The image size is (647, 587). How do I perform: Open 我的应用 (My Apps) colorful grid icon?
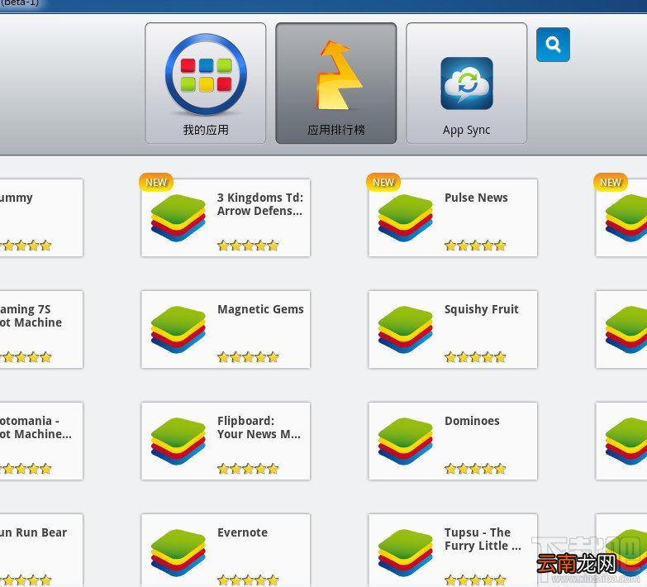pyautogui.click(x=206, y=74)
